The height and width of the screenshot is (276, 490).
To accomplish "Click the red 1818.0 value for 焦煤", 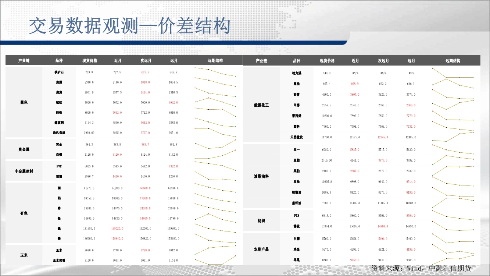I will click(x=145, y=82).
